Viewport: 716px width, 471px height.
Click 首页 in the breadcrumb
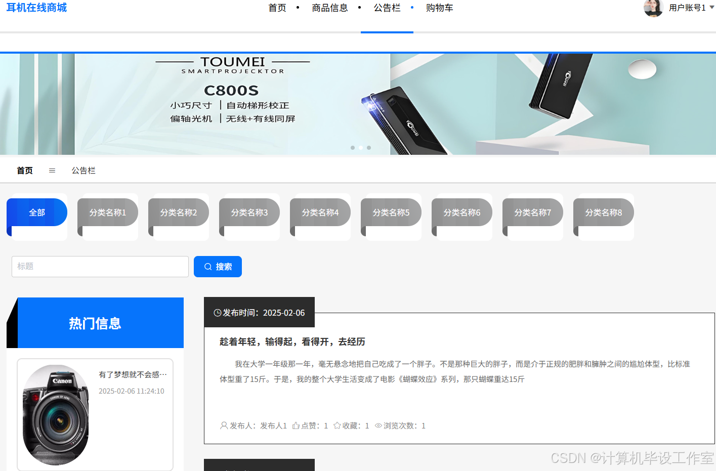(x=25, y=170)
